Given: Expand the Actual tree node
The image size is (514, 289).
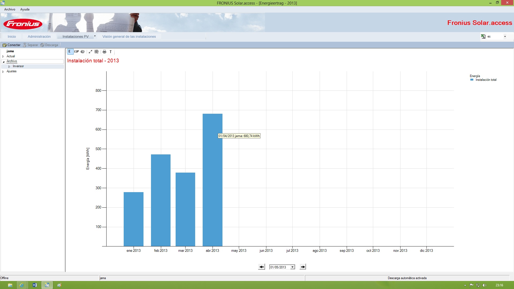Looking at the screenshot, I should click(3, 56).
